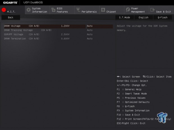Click the F1 General Help hint
Image resolution: width=174 pixels, height=130 pixels.
tap(129, 89)
